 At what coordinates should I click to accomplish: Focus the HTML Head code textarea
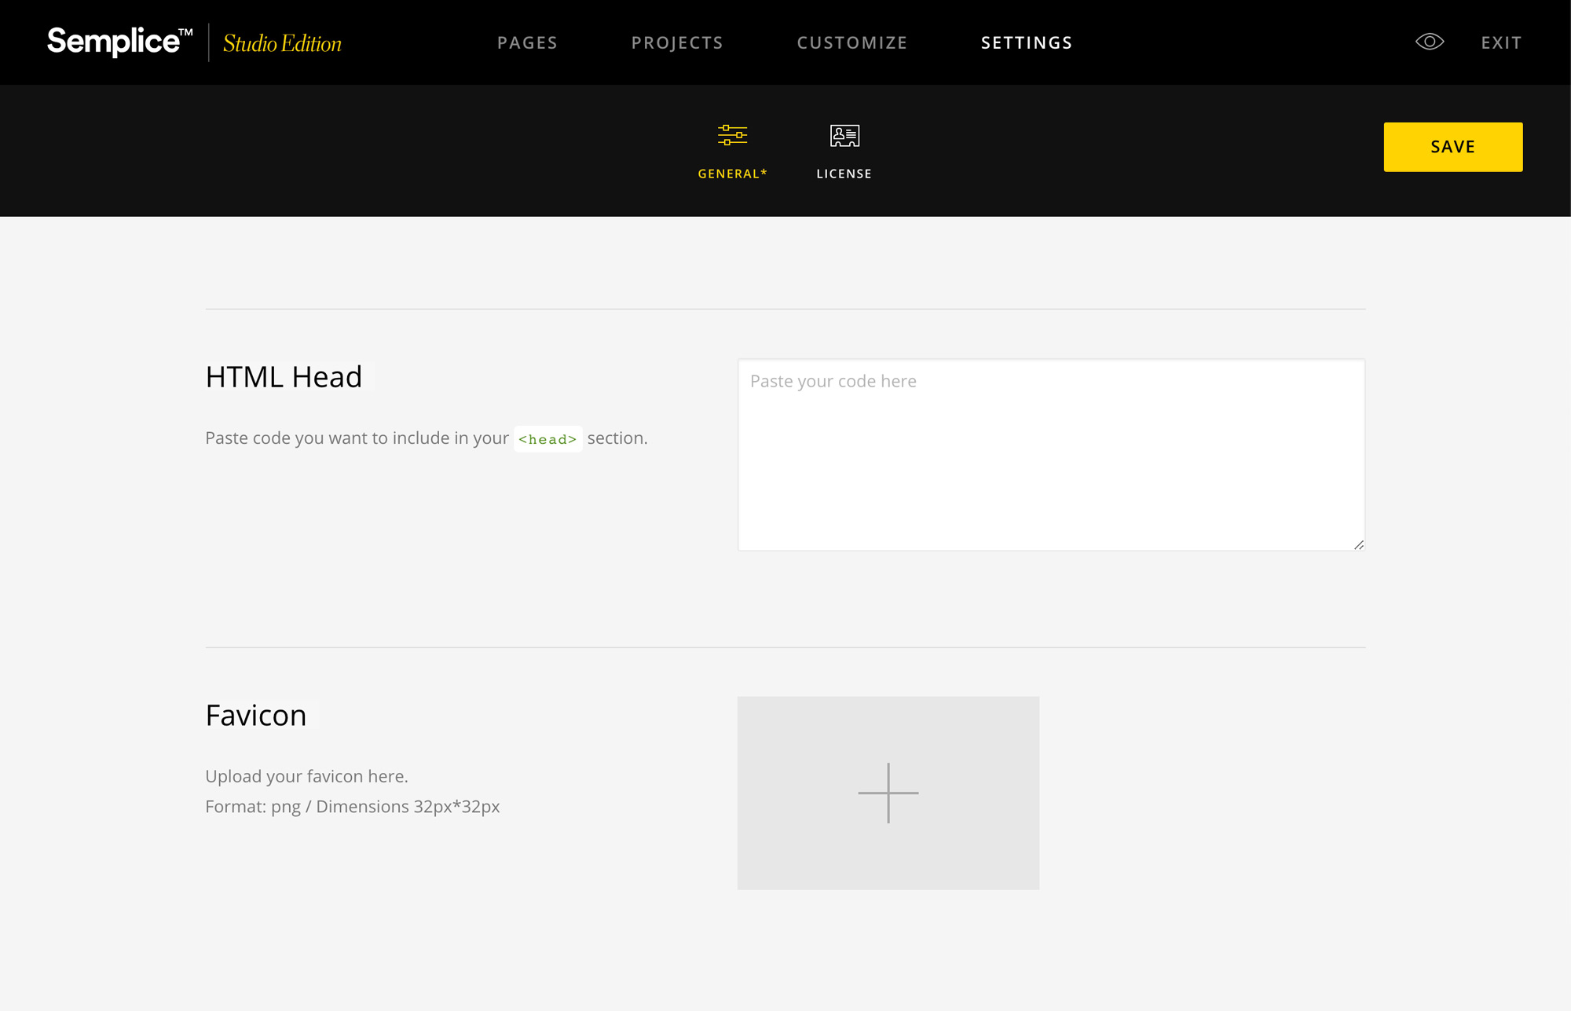[1051, 455]
